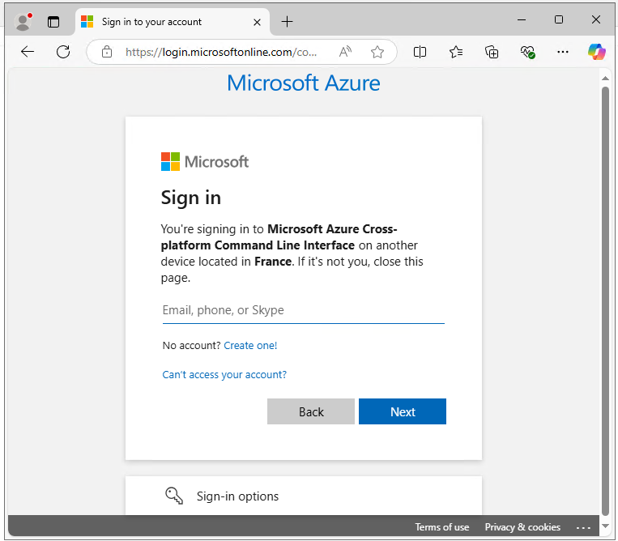Click the page scrollbar up arrow

click(x=605, y=79)
